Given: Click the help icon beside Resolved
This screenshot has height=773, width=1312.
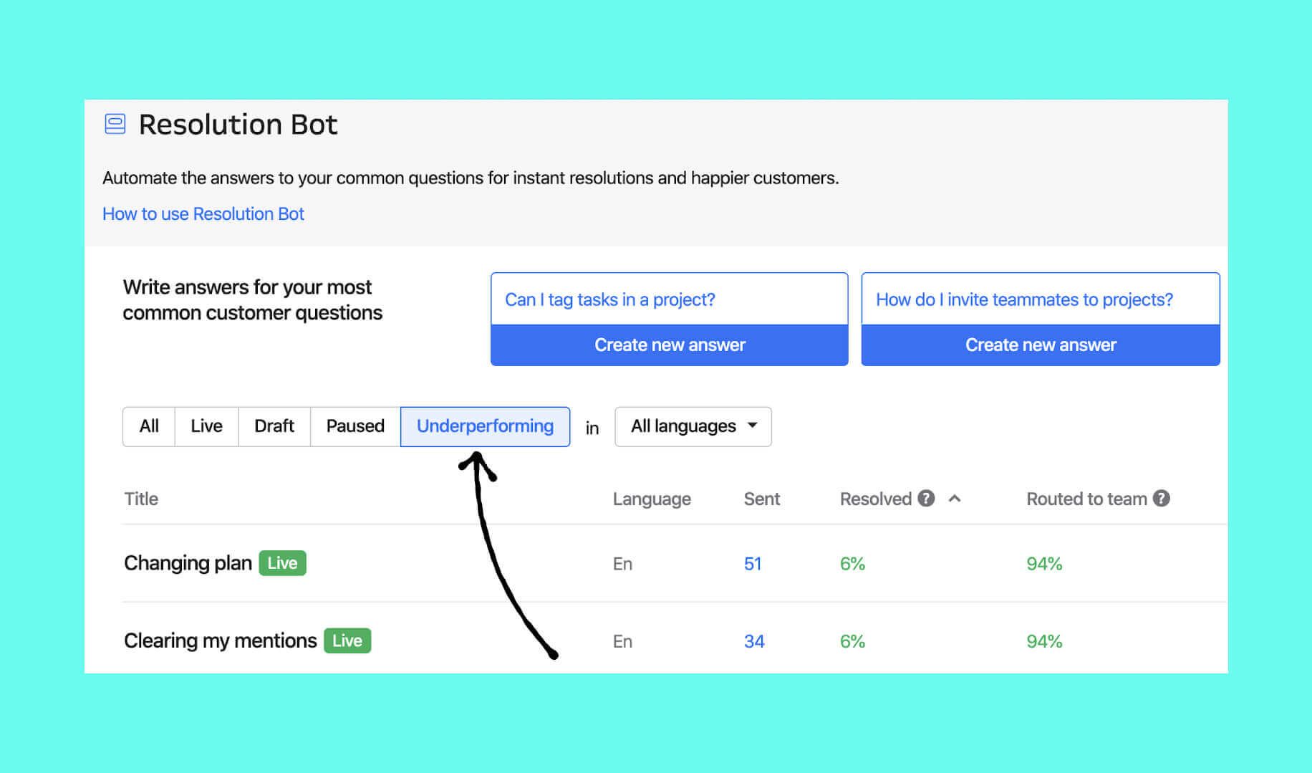Looking at the screenshot, I should (926, 498).
